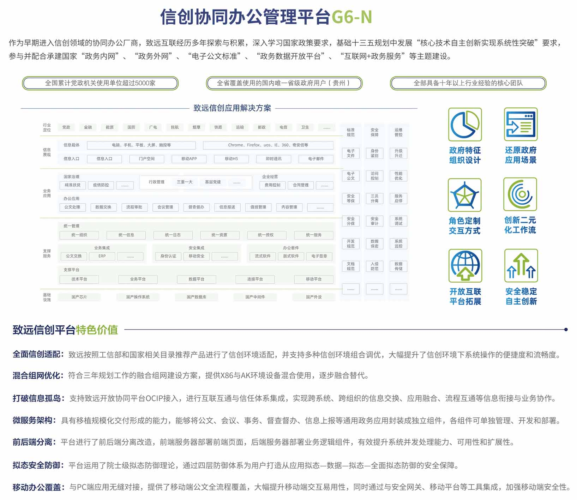Click the 政府特征组织设计 pie chart icon
This screenshot has width=577, height=500.
click(x=465, y=125)
